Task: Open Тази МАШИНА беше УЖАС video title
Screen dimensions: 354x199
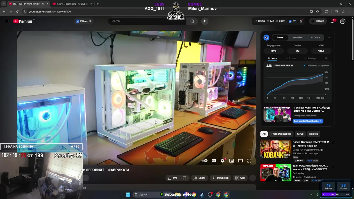Action: 310,167
